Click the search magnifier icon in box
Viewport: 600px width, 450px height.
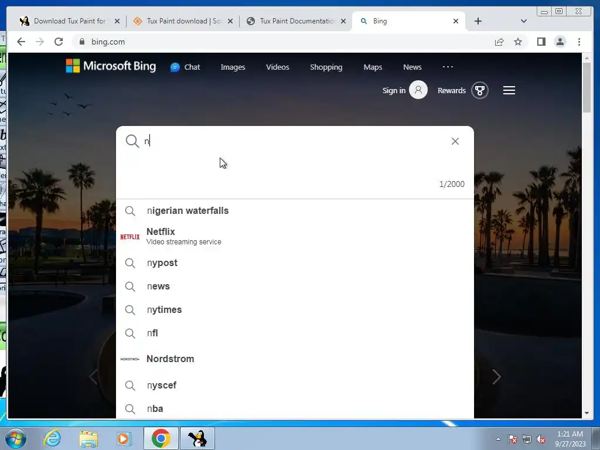[132, 141]
